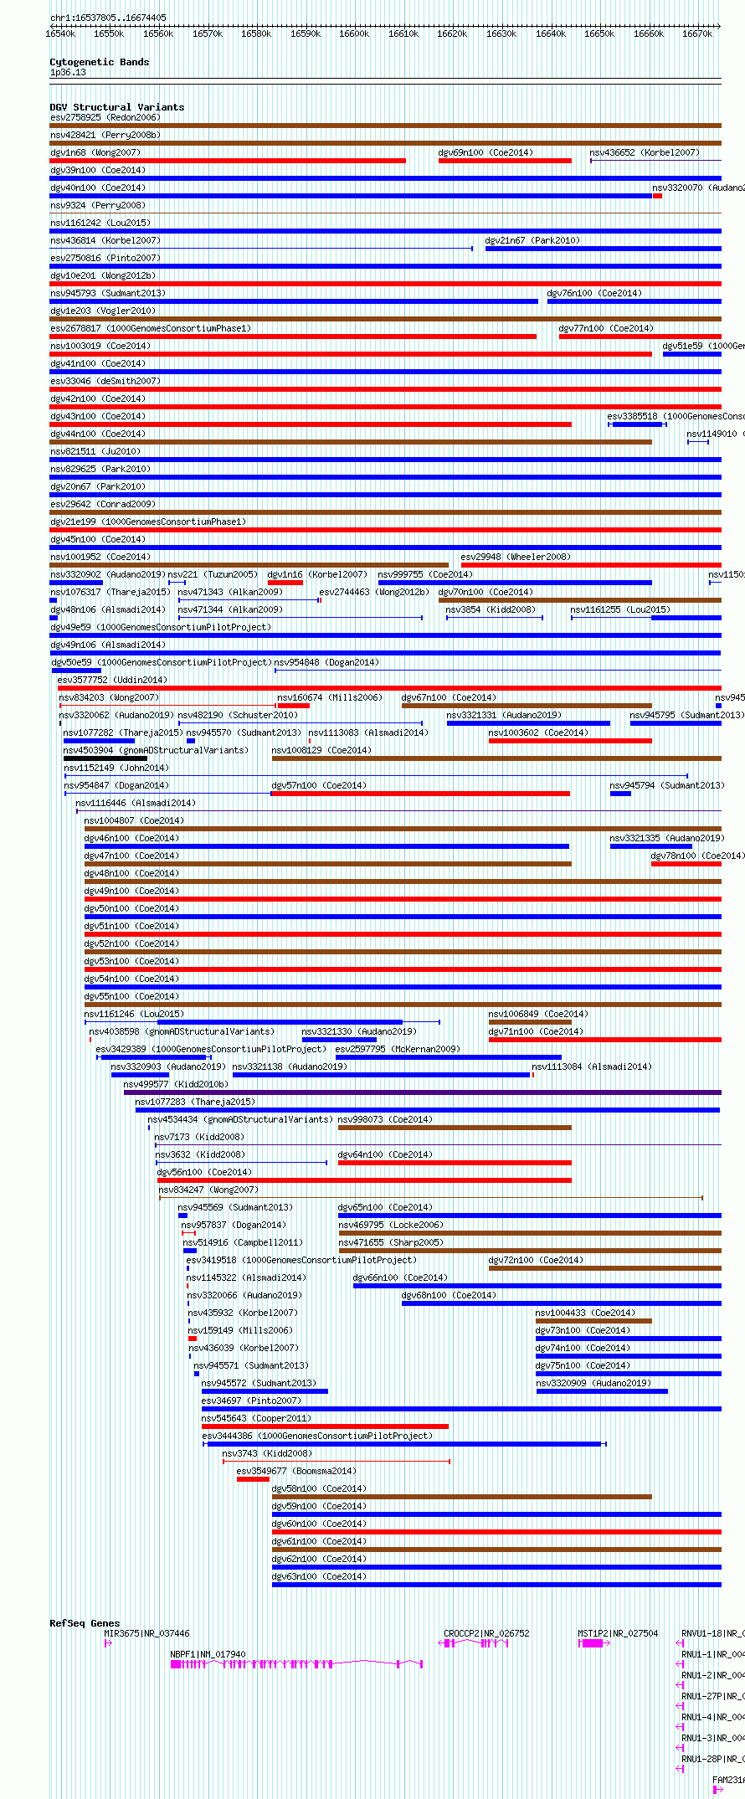Viewport: 745px width, 1799px height.
Task: Click the dgv21n67 (Park2010) label
Action: (532, 241)
